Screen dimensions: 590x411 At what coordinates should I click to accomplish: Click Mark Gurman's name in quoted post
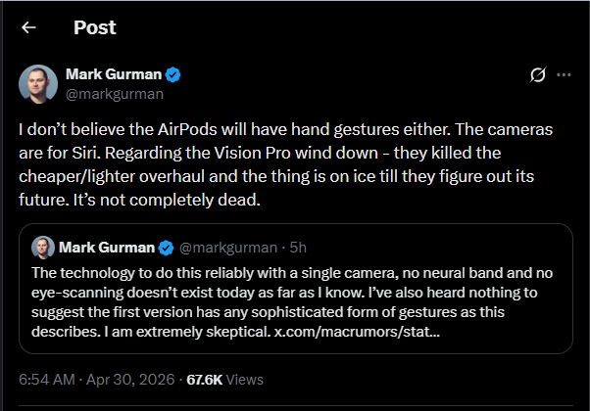point(107,247)
